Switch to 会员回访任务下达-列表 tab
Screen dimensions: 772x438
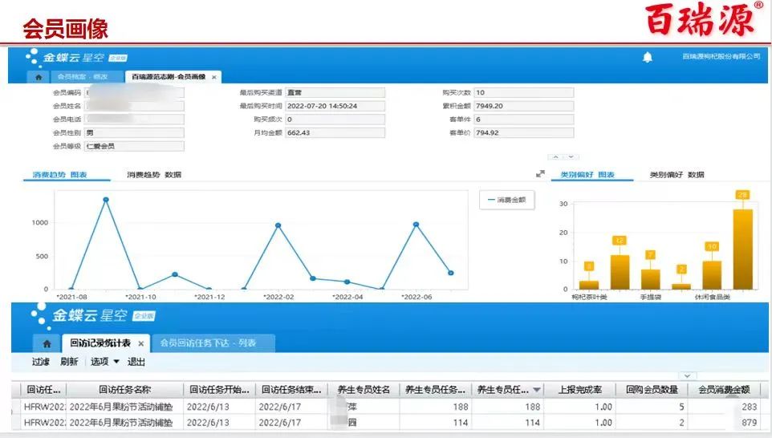(213, 343)
